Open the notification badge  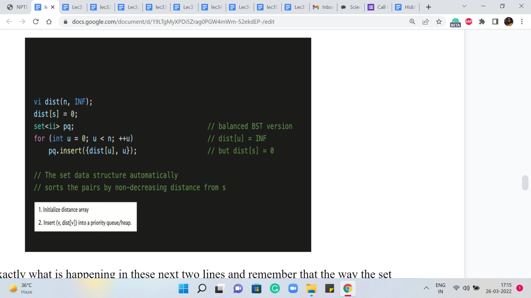(519, 288)
